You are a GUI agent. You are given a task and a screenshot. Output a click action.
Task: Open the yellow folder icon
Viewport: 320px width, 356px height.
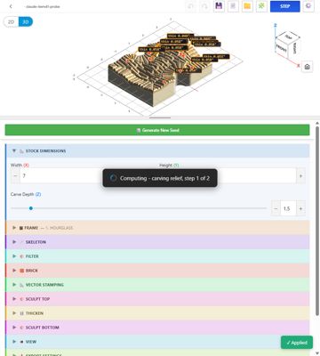point(247,6)
